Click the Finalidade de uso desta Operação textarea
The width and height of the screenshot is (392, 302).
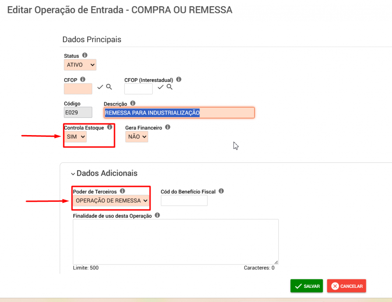point(176,242)
